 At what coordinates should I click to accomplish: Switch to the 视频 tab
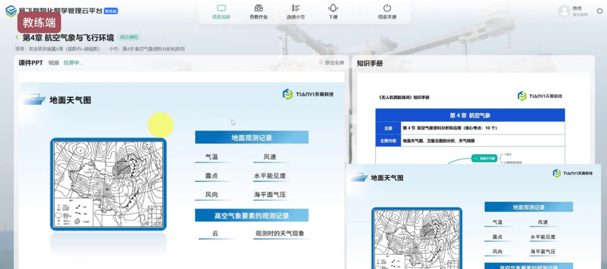(53, 63)
